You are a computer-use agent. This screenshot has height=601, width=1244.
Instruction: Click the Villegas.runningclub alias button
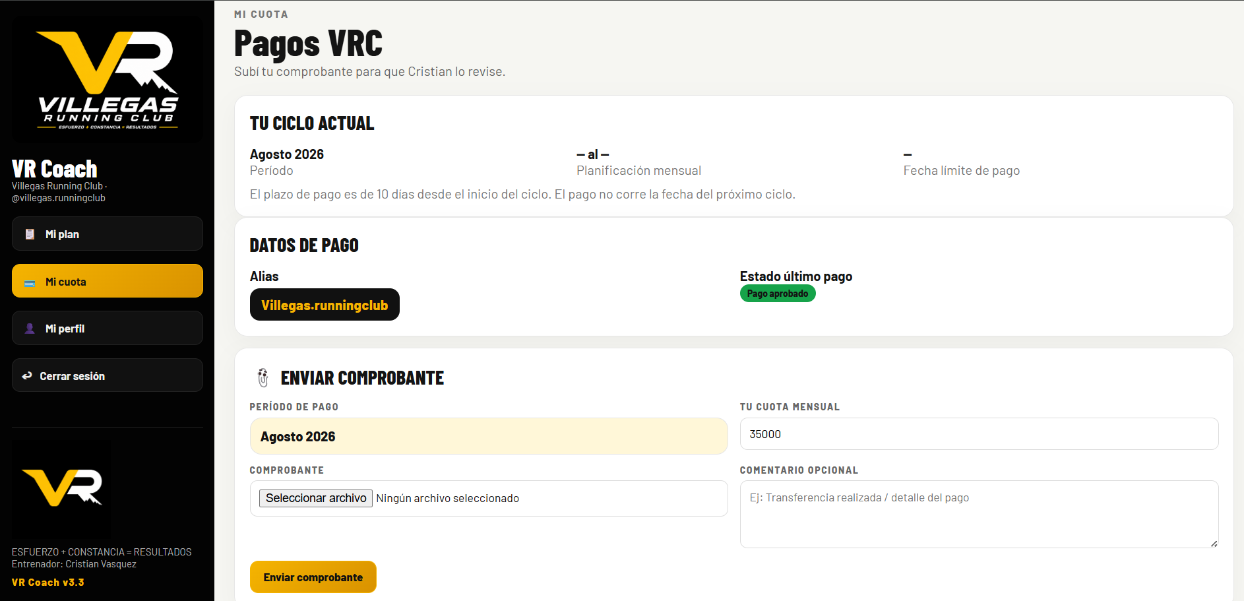pos(325,305)
